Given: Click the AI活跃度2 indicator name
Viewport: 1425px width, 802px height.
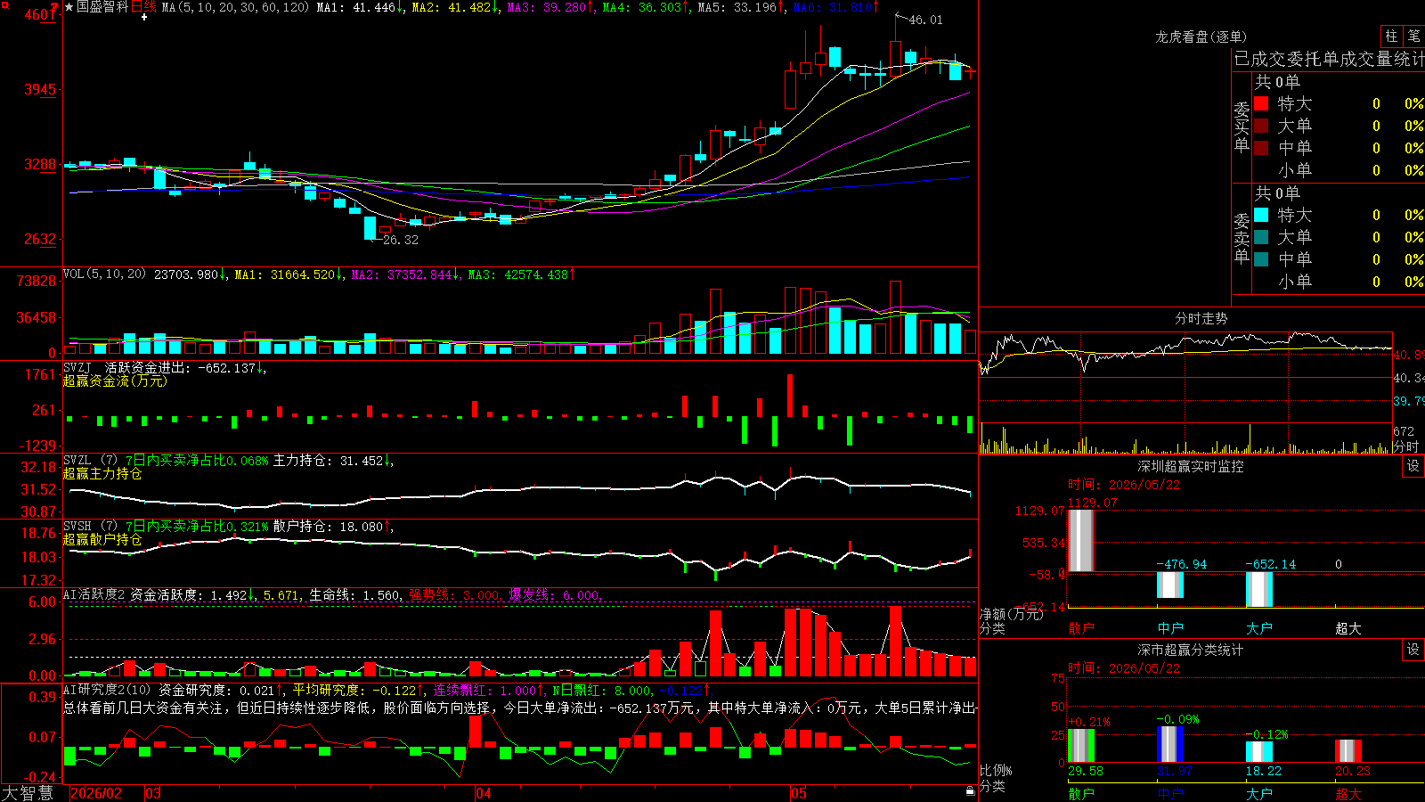Looking at the screenshot, I should tap(94, 594).
